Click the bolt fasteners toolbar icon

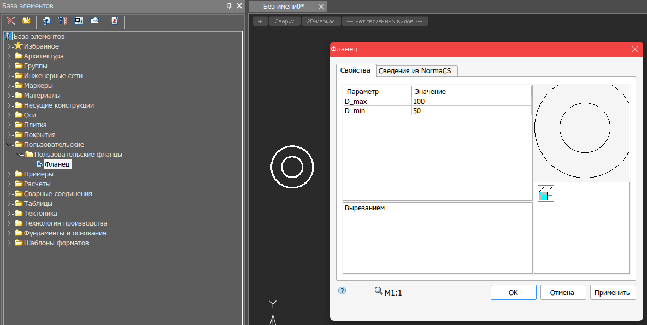[x=62, y=21]
